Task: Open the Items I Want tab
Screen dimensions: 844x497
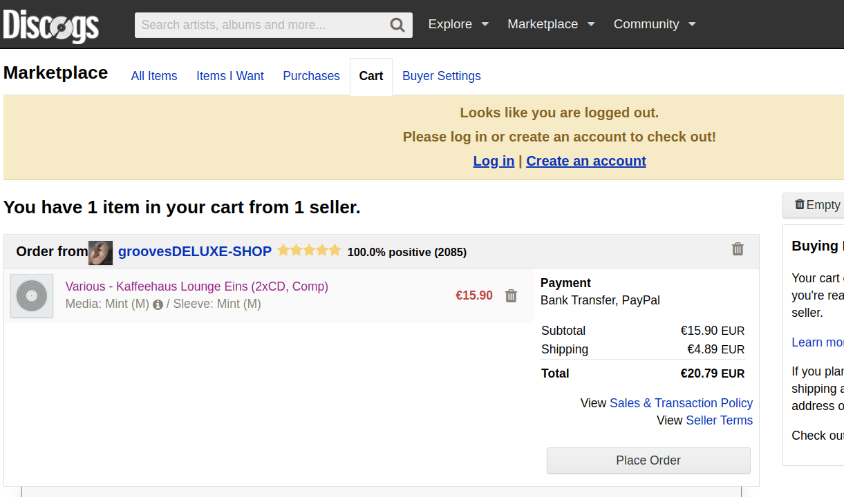Action: click(230, 76)
